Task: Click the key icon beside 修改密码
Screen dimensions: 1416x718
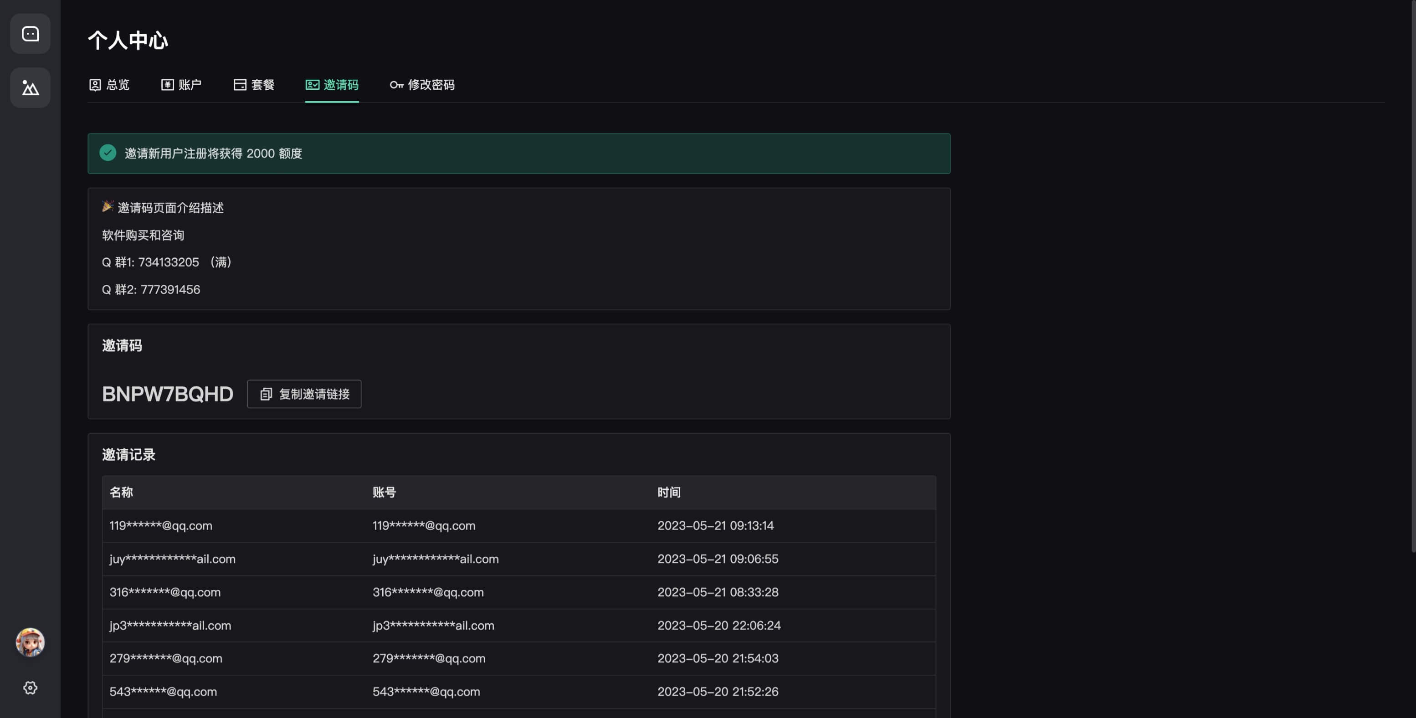Action: click(x=396, y=85)
